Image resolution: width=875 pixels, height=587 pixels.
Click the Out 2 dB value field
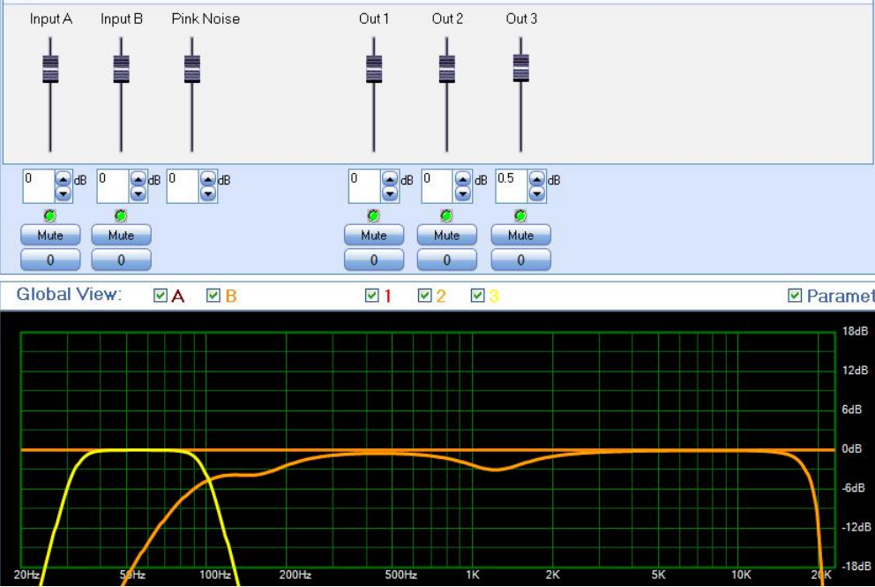tap(438, 186)
